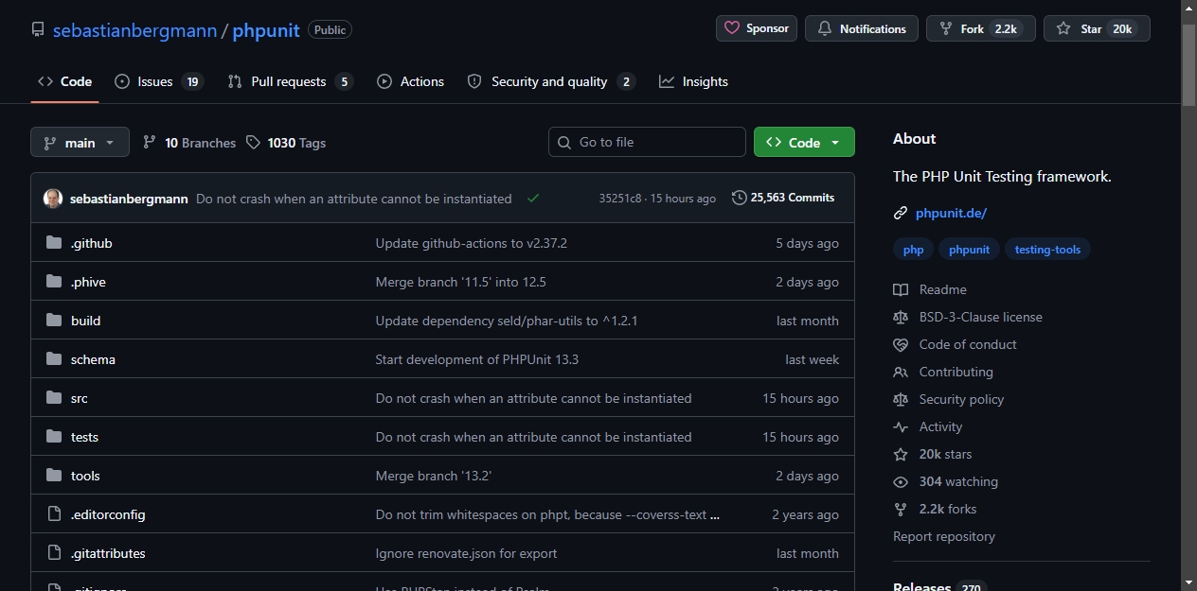Select the php topic tag
The height and width of the screenshot is (591, 1197).
coord(913,250)
